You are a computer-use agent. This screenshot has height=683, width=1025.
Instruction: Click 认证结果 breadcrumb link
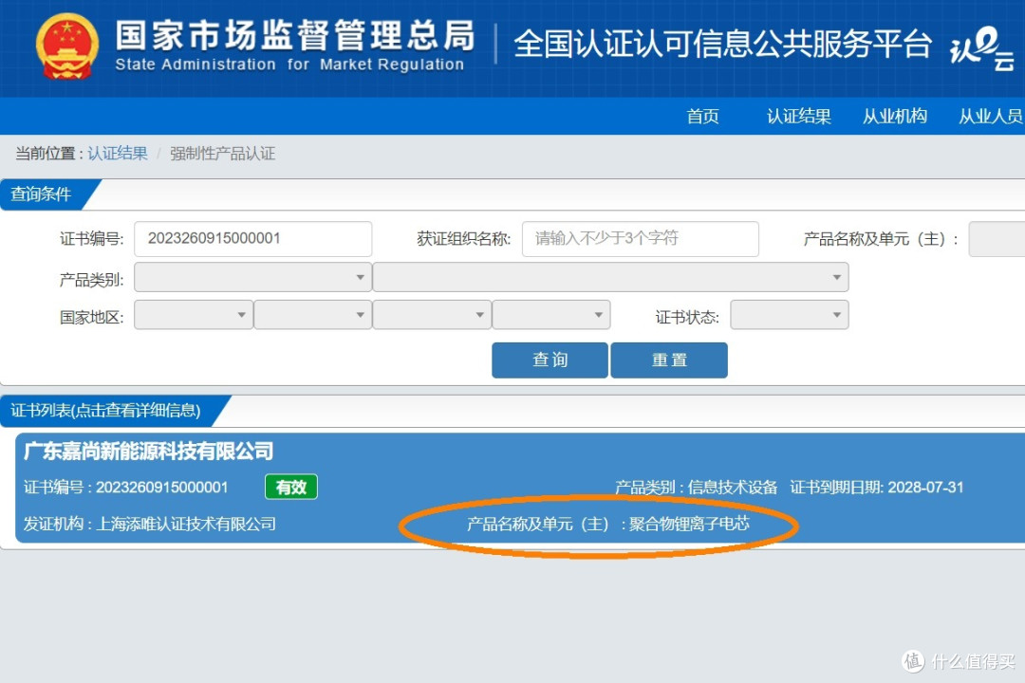(x=118, y=154)
